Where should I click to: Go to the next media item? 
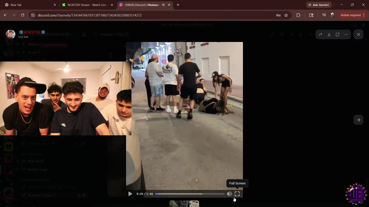(x=358, y=120)
